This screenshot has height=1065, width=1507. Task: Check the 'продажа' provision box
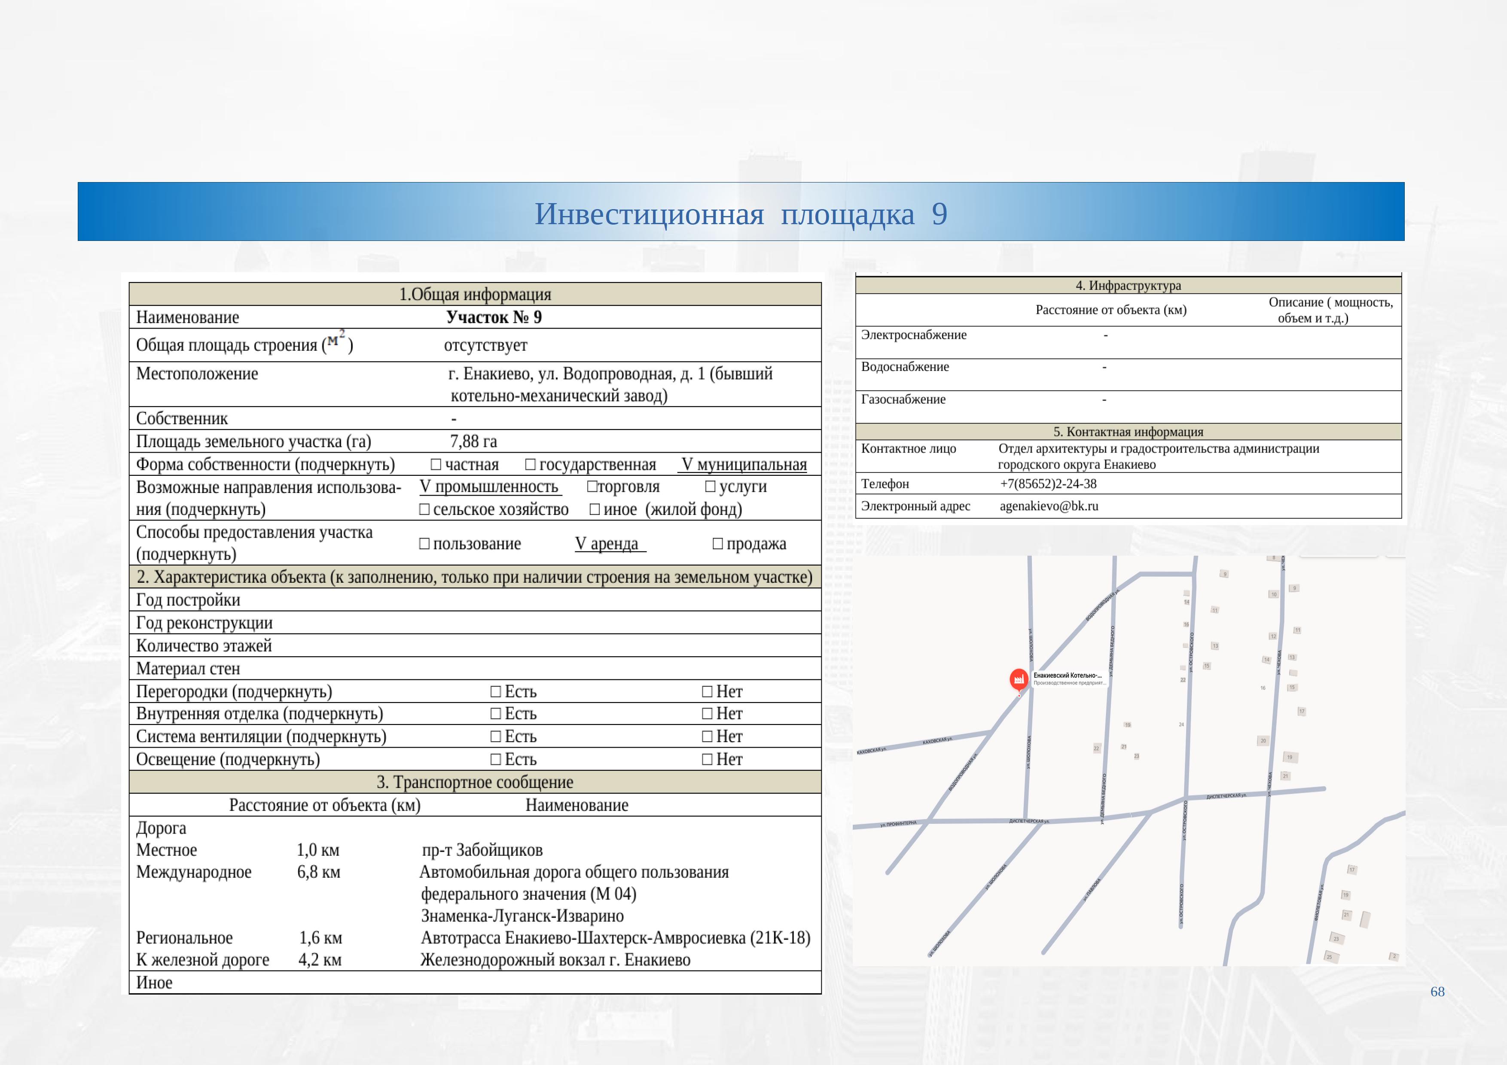coord(718,544)
